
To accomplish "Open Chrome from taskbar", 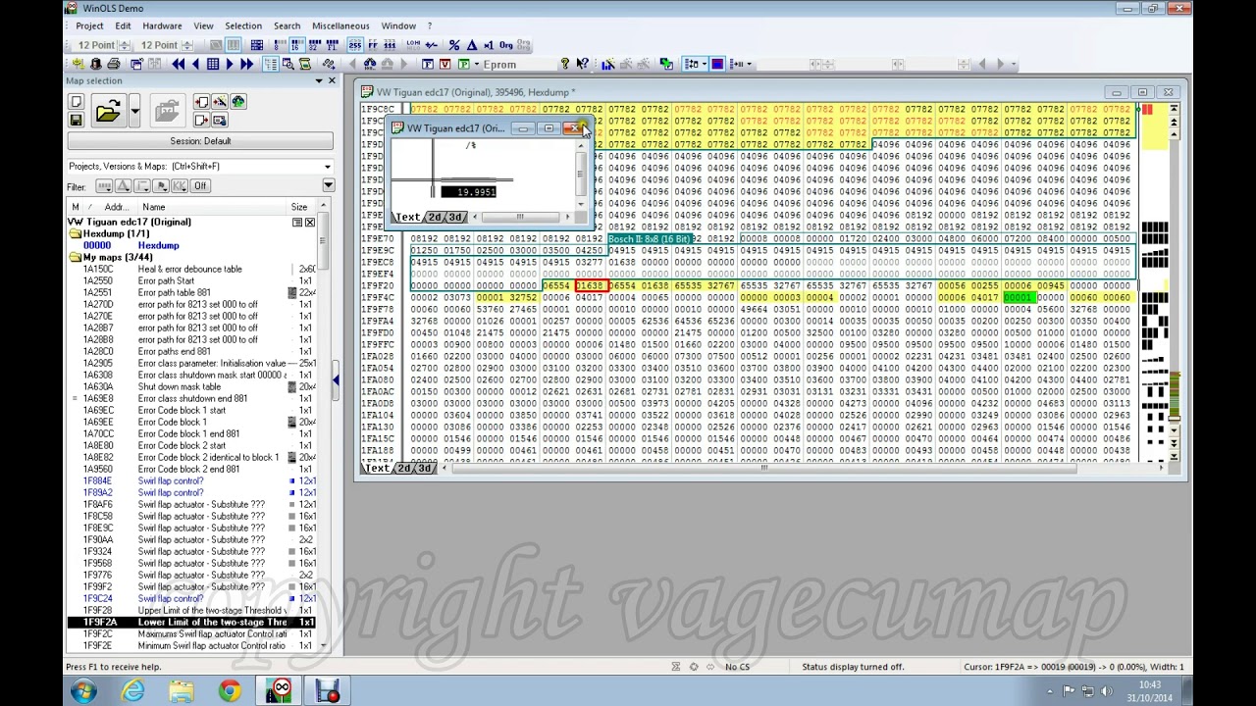I will click(230, 692).
